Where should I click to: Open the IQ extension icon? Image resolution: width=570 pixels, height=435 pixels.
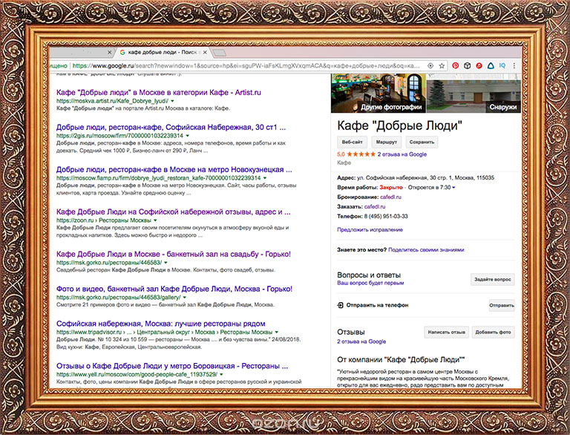point(502,65)
